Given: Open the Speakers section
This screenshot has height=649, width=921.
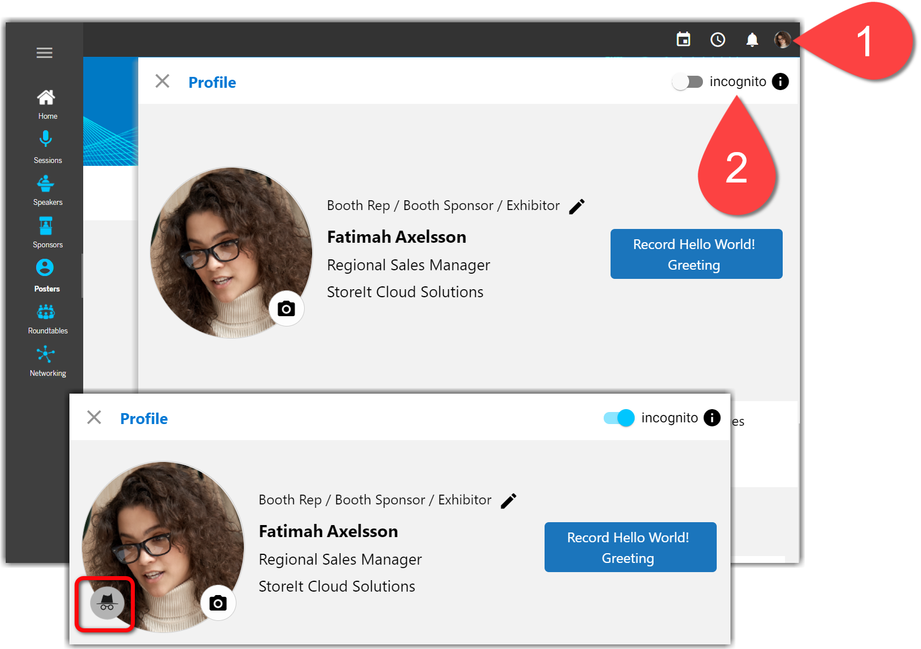Looking at the screenshot, I should 46,189.
